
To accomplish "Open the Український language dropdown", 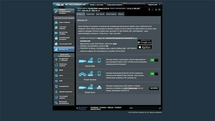I will 153,5.
